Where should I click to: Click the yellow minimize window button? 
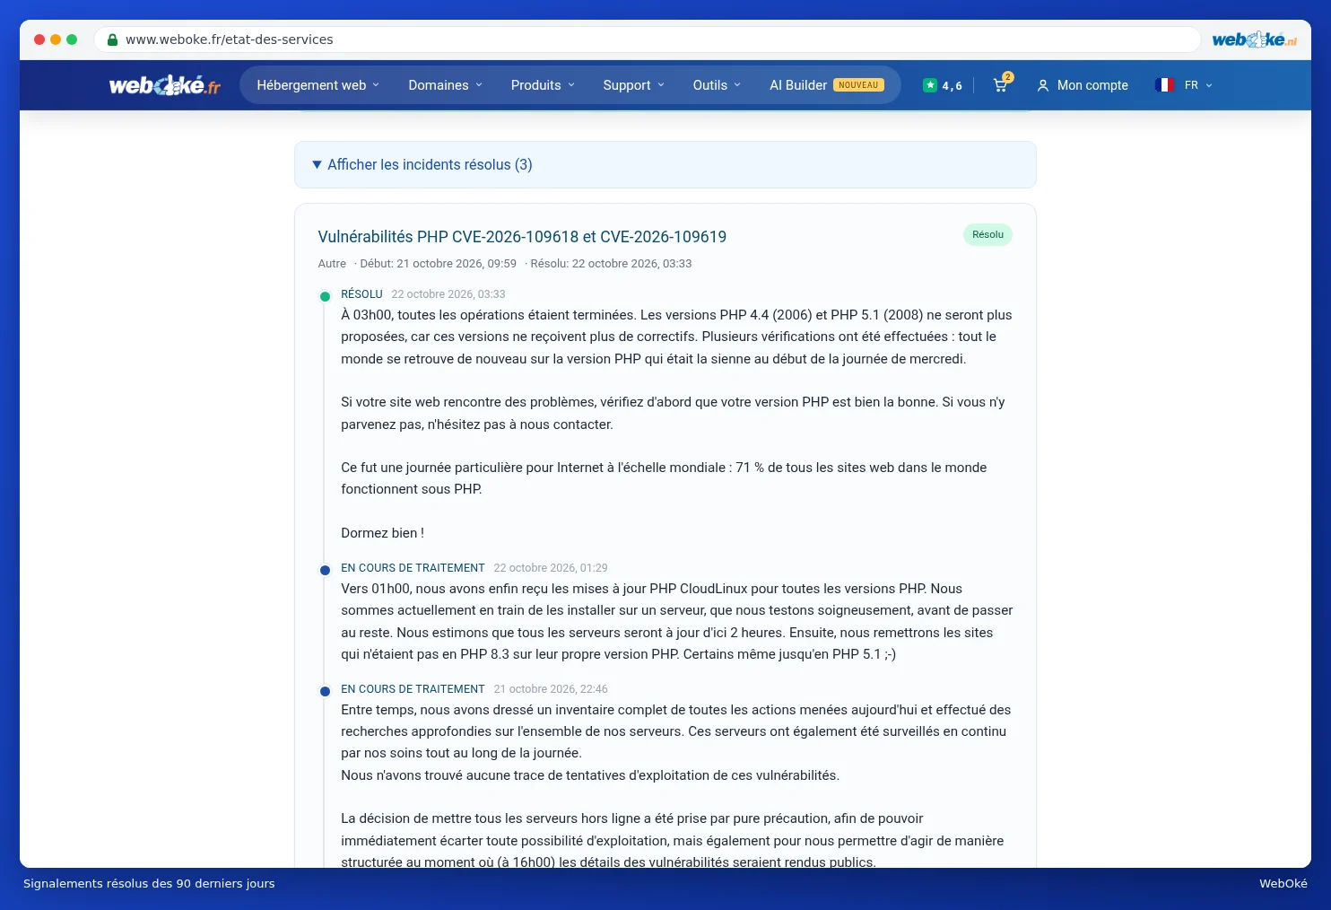pos(56,39)
